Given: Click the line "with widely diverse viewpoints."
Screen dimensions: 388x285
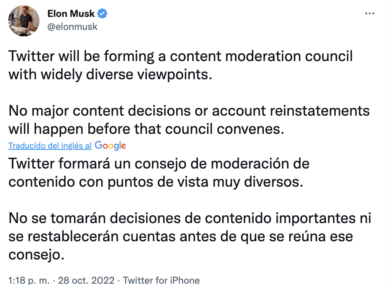Looking at the screenshot, I should tap(111, 74).
